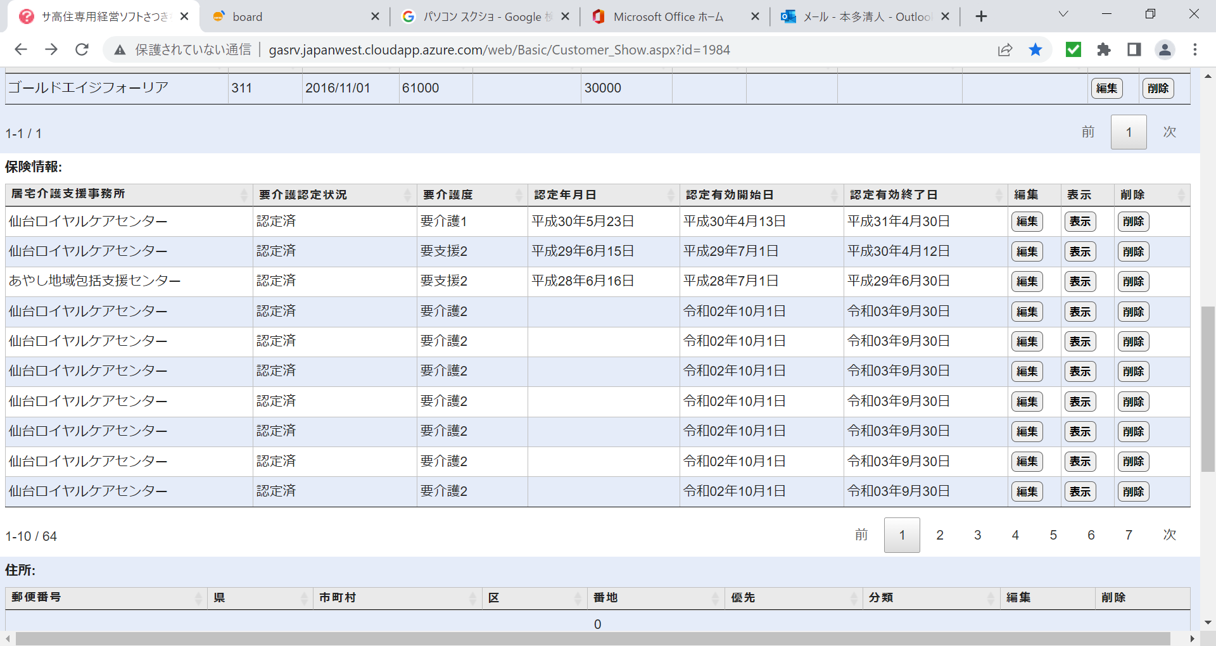This screenshot has width=1216, height=646.
Task: Go to page 3 of insurance list
Action: click(x=977, y=535)
